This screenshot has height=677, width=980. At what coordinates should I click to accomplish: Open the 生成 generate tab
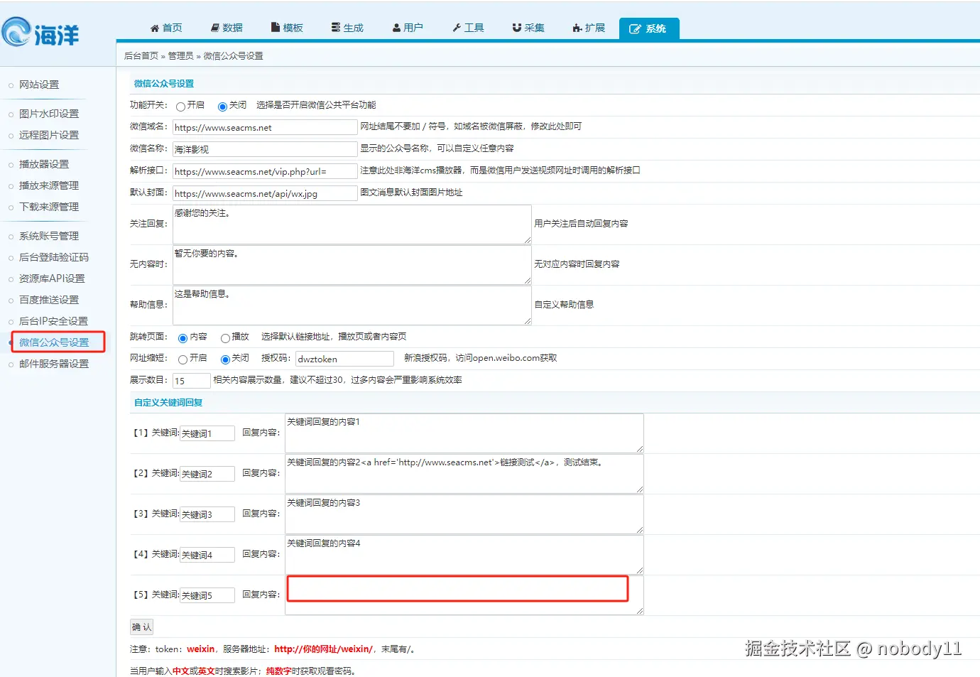point(347,28)
